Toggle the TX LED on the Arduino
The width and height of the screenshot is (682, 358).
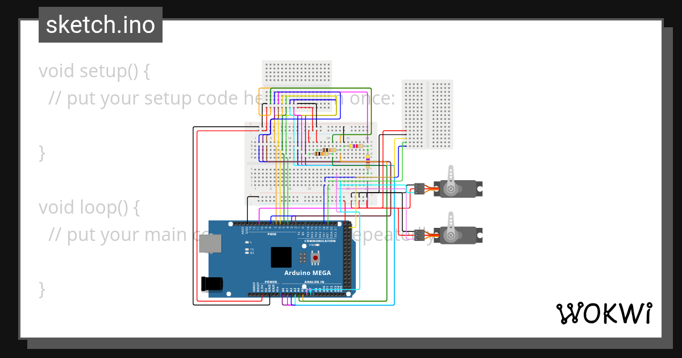[247, 249]
